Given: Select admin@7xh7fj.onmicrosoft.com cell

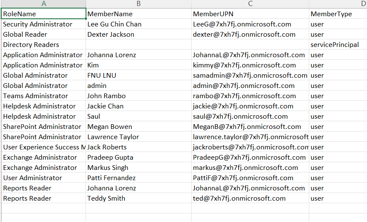Looking at the screenshot, I should (x=250, y=86).
